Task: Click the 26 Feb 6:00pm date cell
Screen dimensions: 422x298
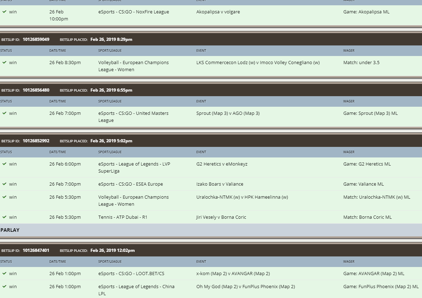Action: (x=65, y=164)
